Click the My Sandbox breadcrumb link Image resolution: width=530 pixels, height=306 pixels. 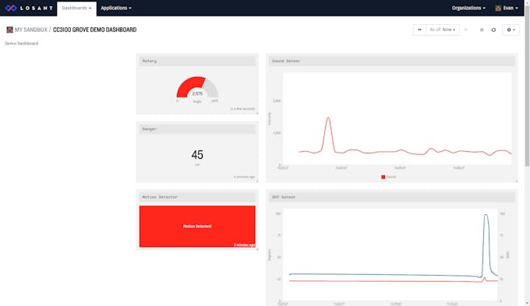[x=30, y=30]
